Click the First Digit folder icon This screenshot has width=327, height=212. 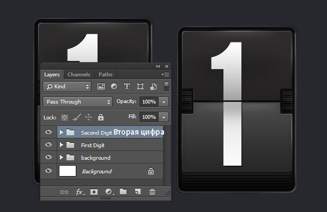(x=70, y=145)
